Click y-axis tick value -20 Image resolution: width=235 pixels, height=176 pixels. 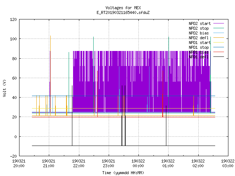(x=13, y=156)
